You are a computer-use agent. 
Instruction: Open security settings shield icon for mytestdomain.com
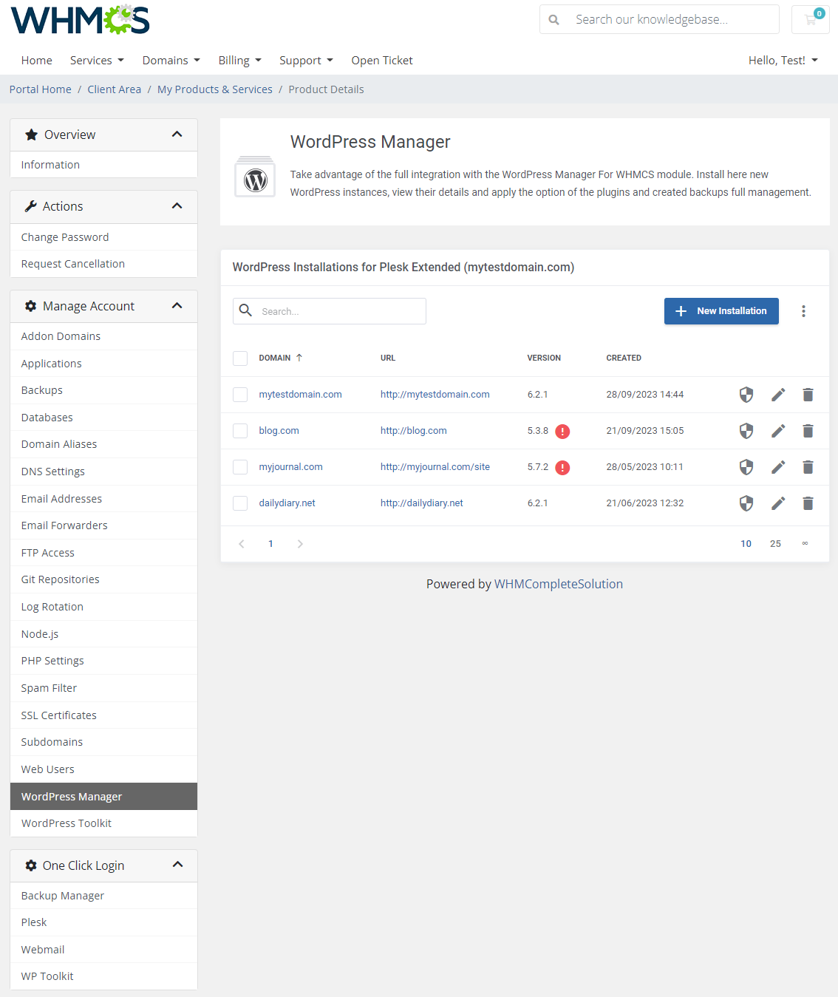pos(746,394)
